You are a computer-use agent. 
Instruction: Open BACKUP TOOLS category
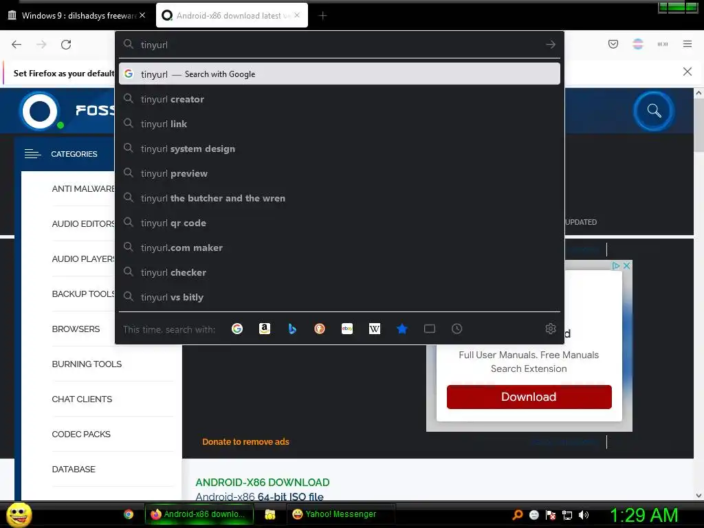tap(83, 294)
